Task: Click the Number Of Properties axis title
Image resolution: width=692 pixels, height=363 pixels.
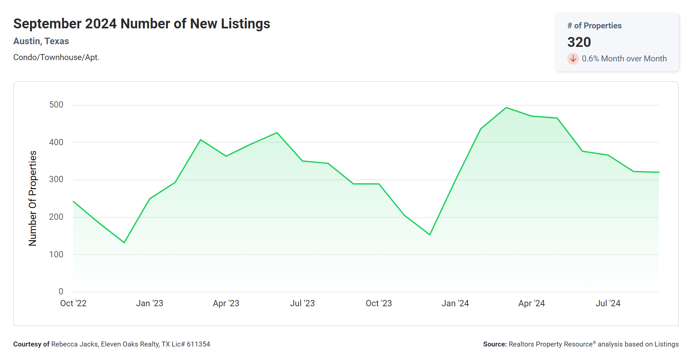Action: pyautogui.click(x=32, y=198)
